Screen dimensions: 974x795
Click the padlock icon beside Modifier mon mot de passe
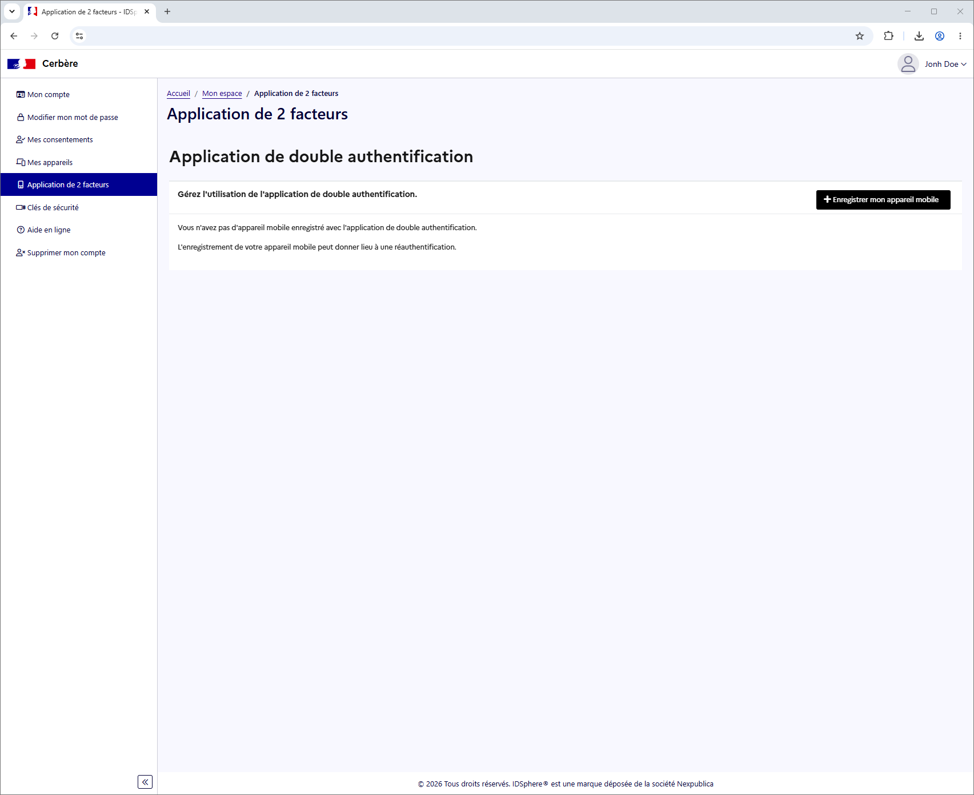pos(21,117)
